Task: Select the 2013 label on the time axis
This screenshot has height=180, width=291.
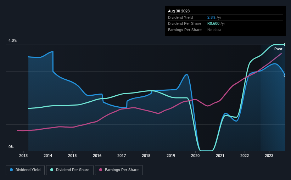Action: click(23, 156)
